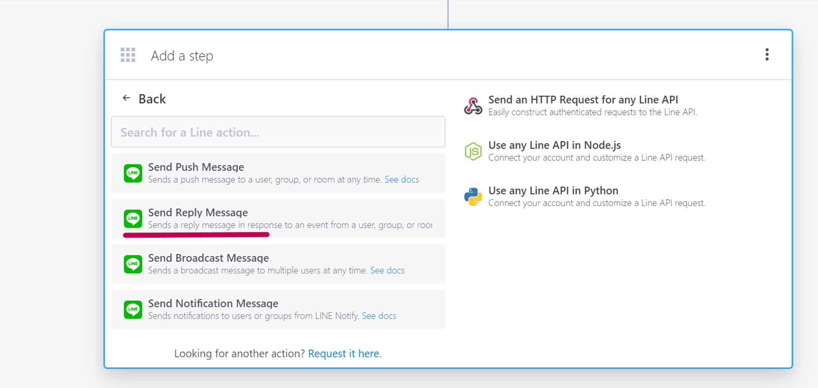Click the LINE icon for Send Reply Message

(x=133, y=218)
